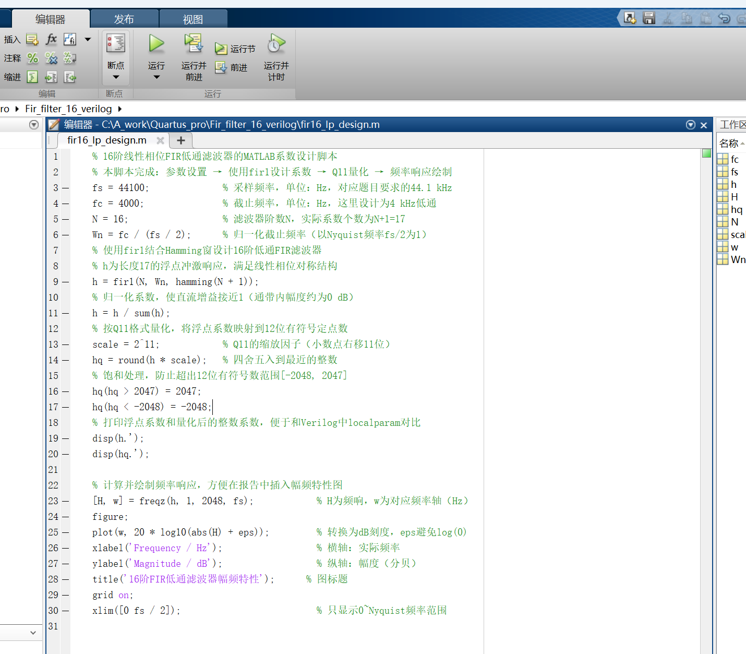Set breakpoint on line 14 dash
This screenshot has height=654, width=746.
pos(66,360)
